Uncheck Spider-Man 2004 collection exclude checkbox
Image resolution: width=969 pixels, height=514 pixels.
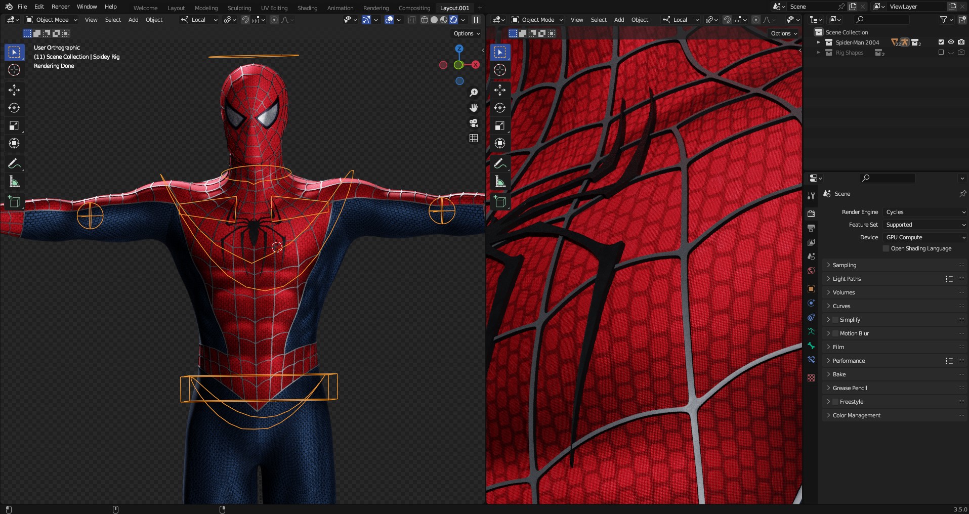point(941,42)
